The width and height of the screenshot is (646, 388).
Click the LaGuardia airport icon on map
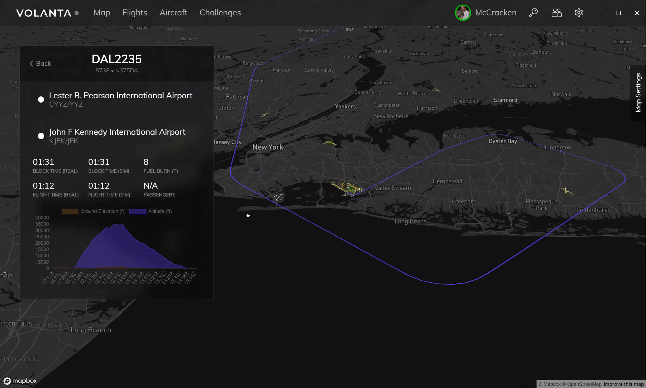(329, 142)
